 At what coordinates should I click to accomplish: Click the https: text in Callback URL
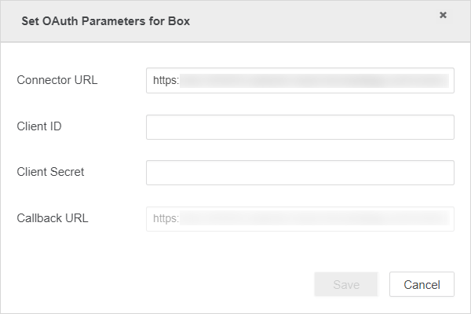[x=166, y=218]
